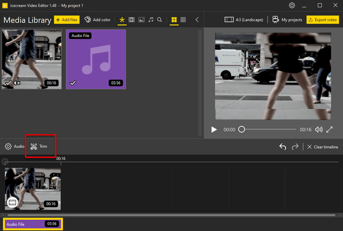Show all media with the star filter
Viewport: 343px width, 231px height.
point(122,20)
